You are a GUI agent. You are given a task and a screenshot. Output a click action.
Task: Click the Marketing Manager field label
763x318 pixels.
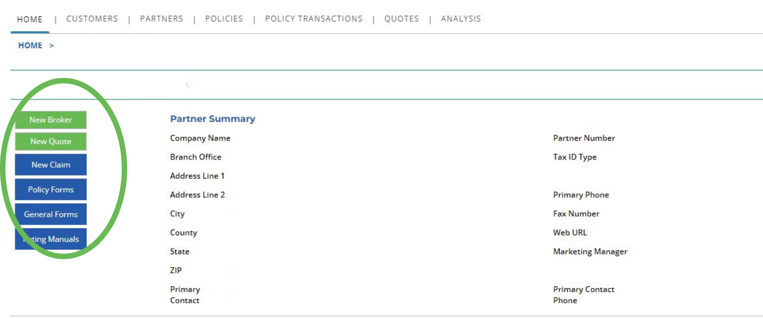[x=590, y=252]
